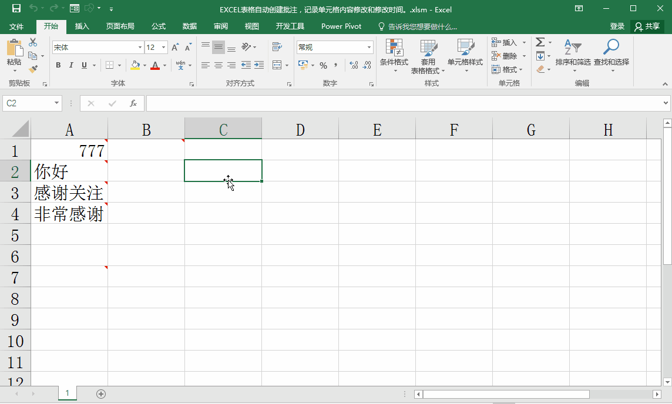Screen dimensions: 672x404
Task: Click the 共享 share button
Action: point(647,26)
